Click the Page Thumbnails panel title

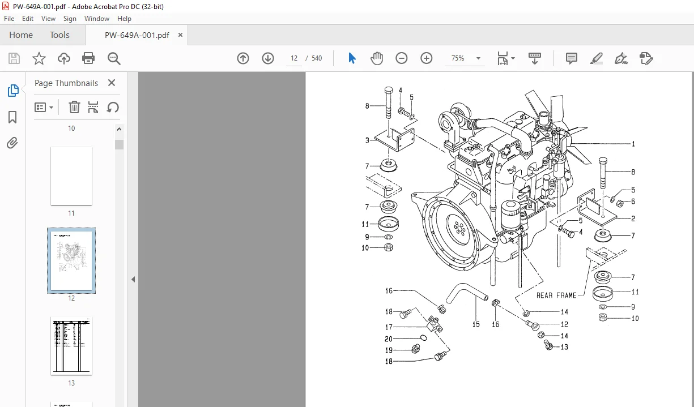click(66, 83)
